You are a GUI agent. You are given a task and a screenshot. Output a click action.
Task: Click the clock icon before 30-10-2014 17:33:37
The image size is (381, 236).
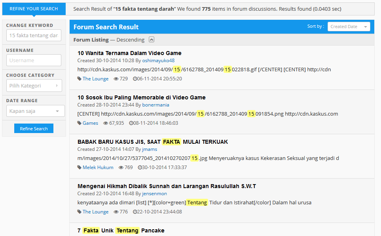click(x=140, y=167)
